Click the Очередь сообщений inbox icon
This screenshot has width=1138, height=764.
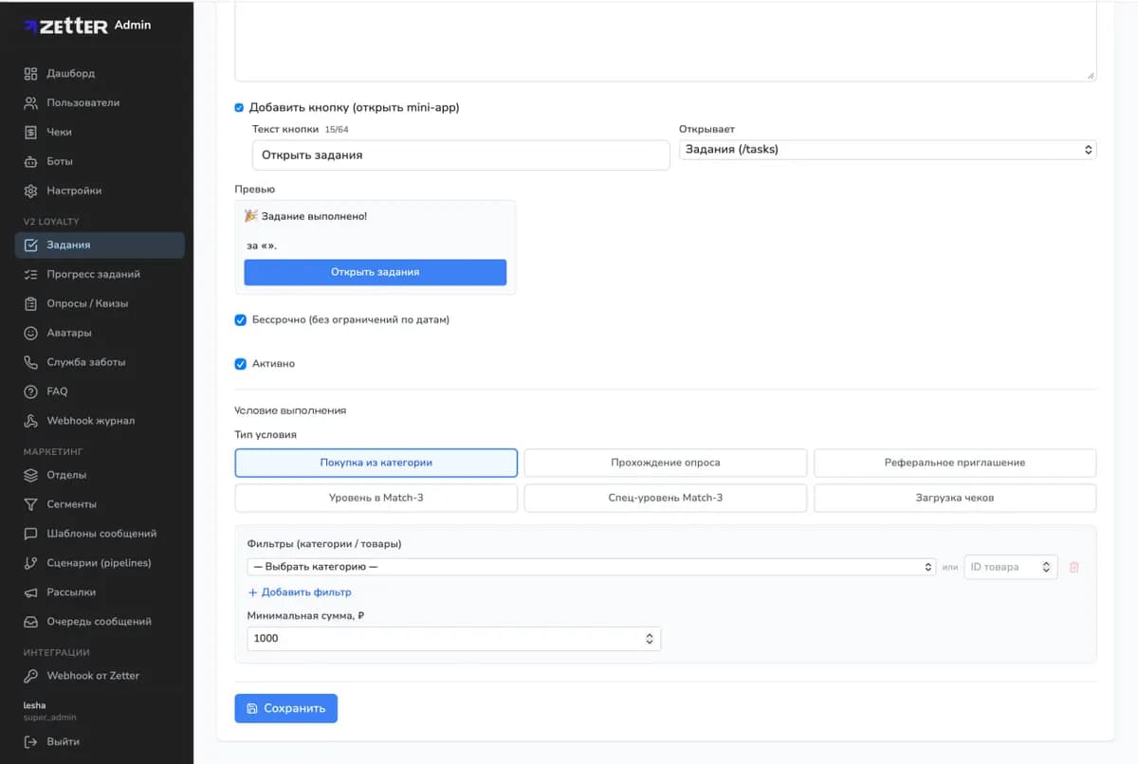click(30, 622)
